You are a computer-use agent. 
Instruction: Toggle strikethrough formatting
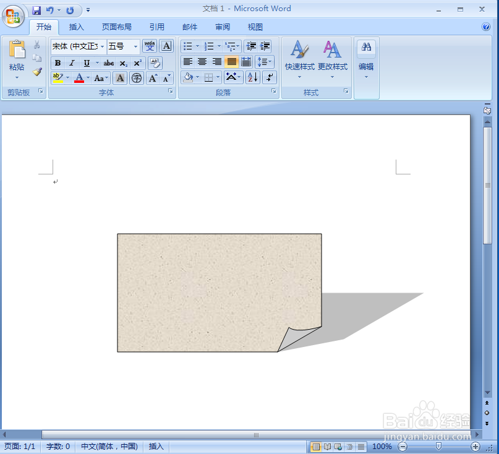pos(109,62)
